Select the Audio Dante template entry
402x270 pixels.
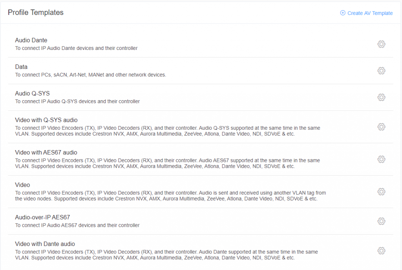click(x=31, y=40)
